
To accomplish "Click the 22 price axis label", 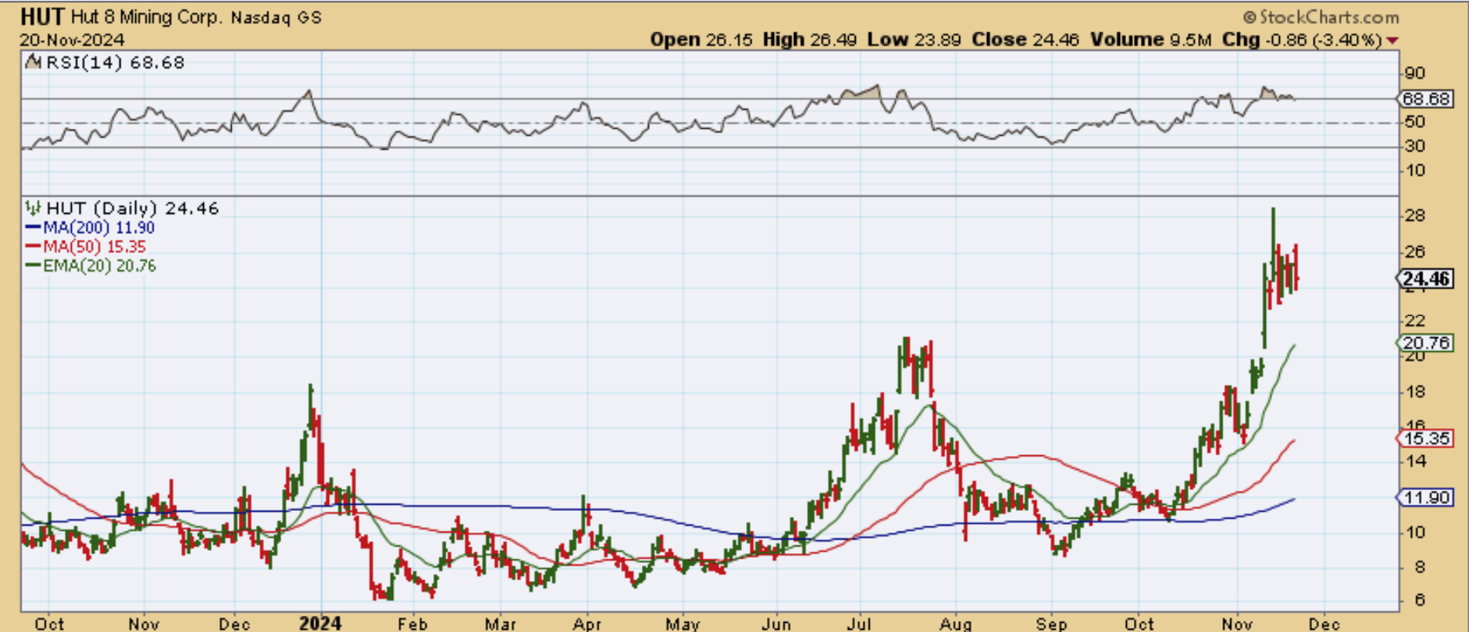I will [x=1415, y=320].
